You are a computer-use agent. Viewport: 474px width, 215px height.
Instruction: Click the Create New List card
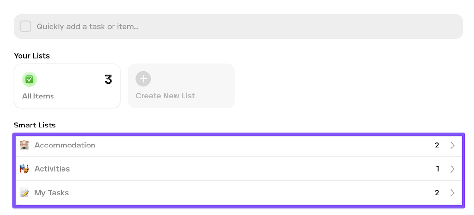click(181, 86)
